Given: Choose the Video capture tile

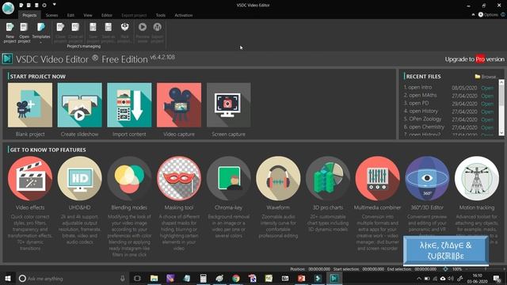Looking at the screenshot, I should pos(179,105).
